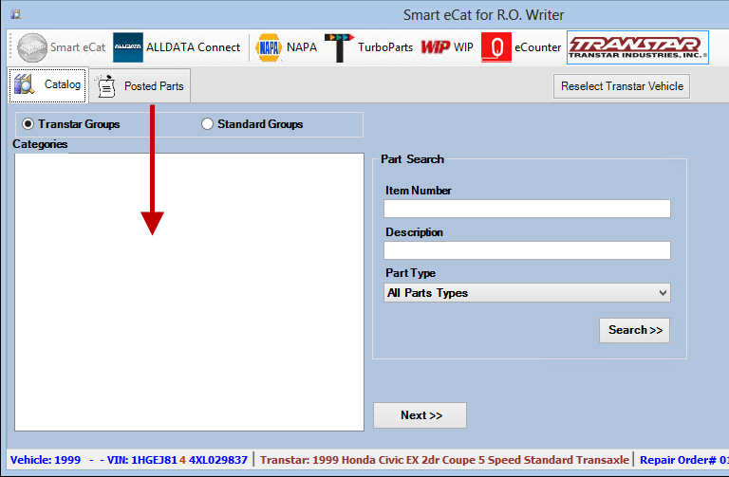Image resolution: width=729 pixels, height=477 pixels.
Task: Switch to the Catalog tab
Action: (48, 85)
